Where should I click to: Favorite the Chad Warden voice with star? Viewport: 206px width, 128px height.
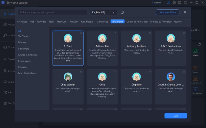[81, 72]
